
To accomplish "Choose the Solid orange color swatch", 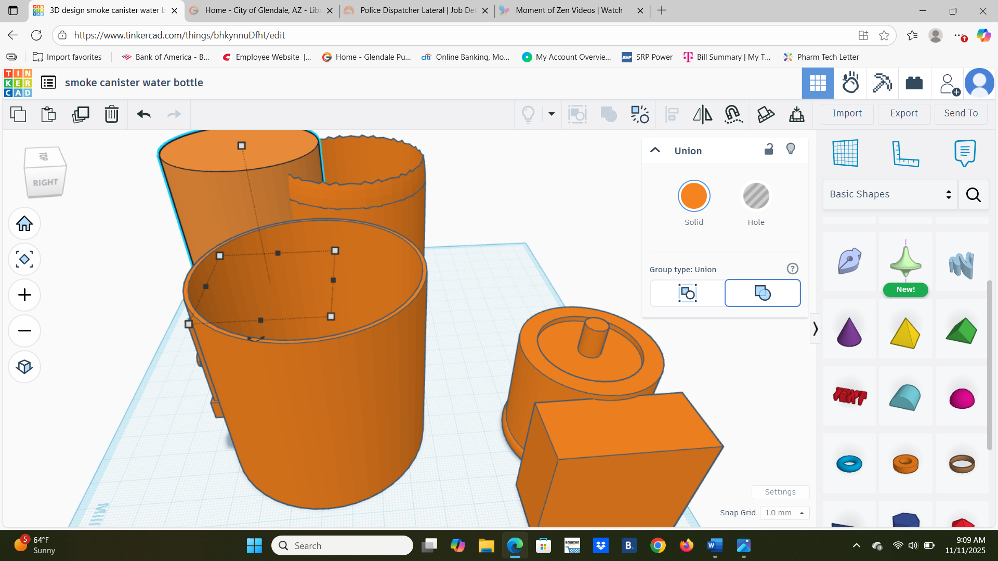I will tap(694, 196).
